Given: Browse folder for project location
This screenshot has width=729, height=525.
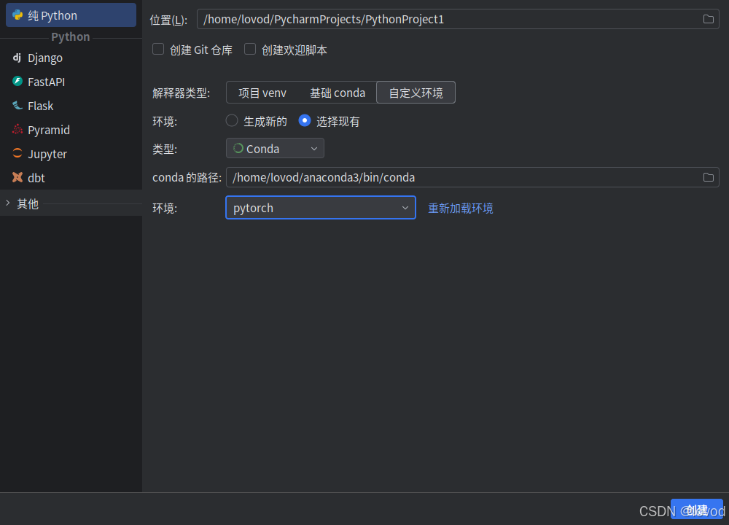Looking at the screenshot, I should tap(708, 19).
